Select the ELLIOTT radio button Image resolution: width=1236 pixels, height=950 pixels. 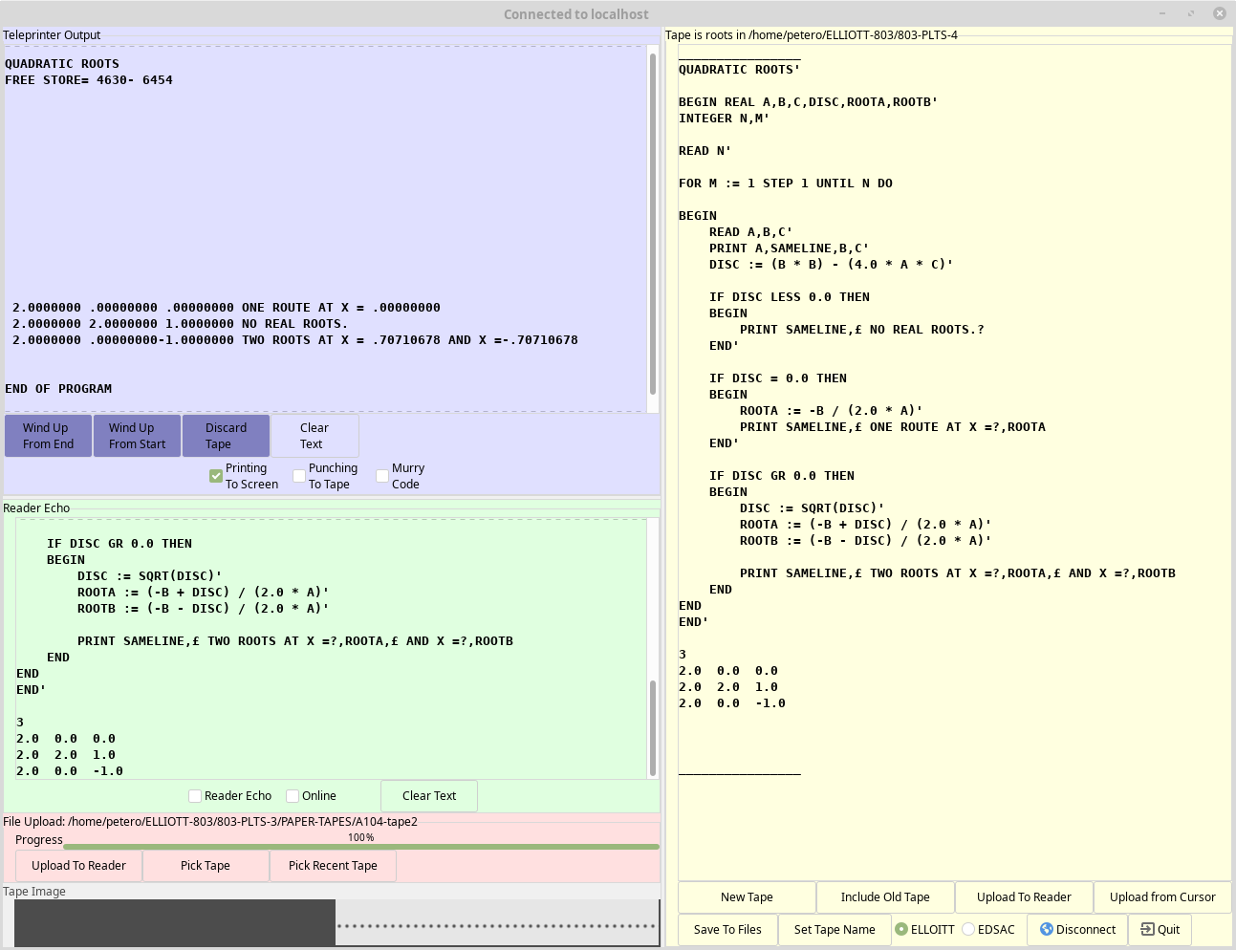pos(901,929)
